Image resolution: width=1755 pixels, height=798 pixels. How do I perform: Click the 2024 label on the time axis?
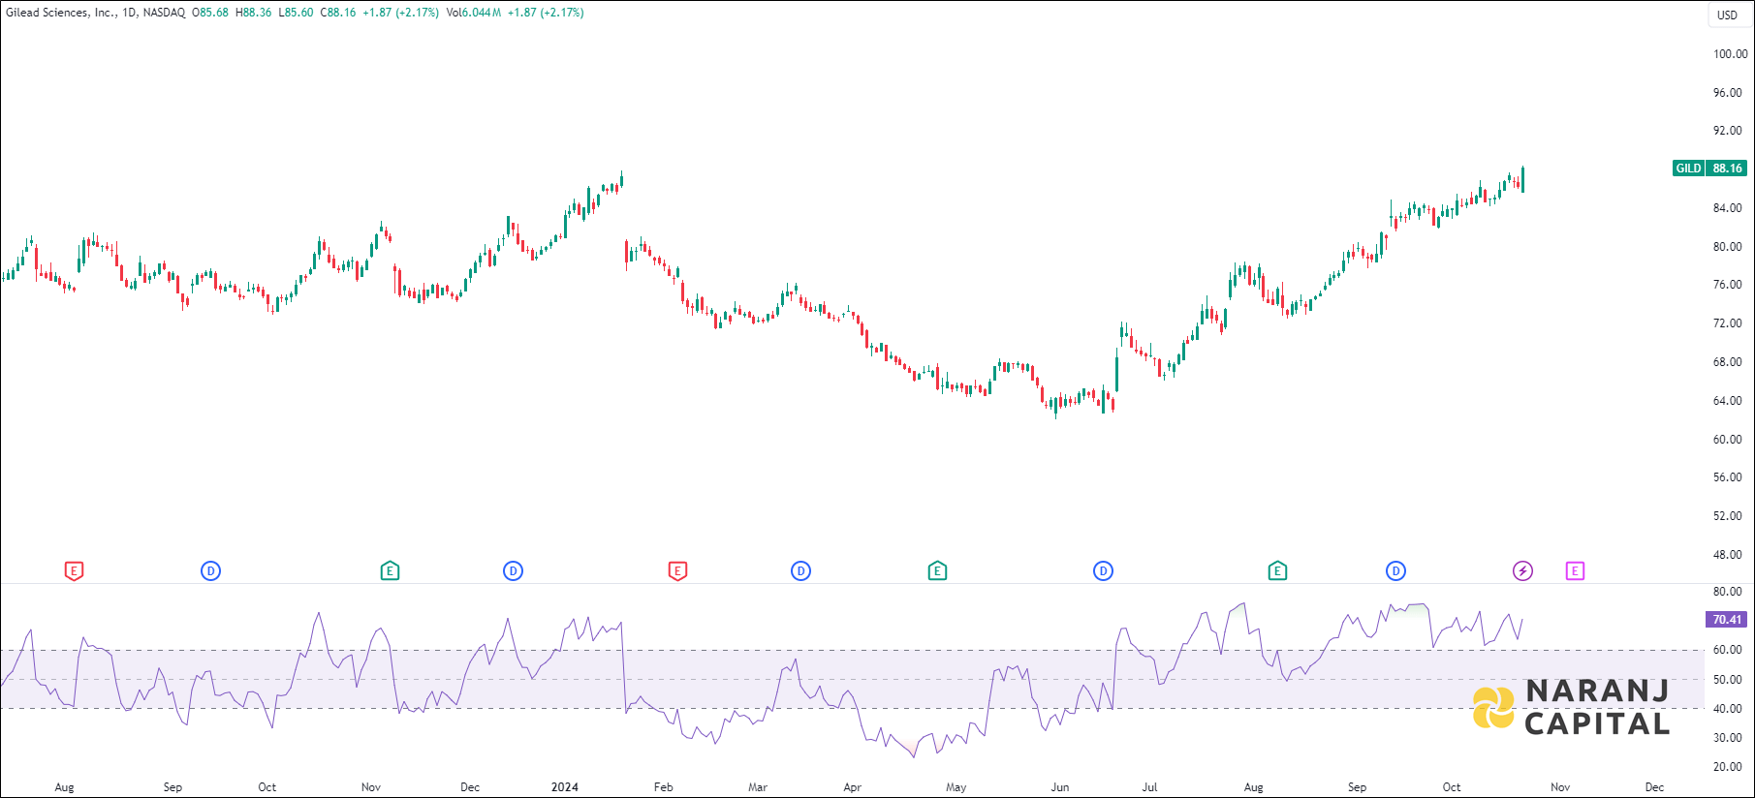point(564,787)
